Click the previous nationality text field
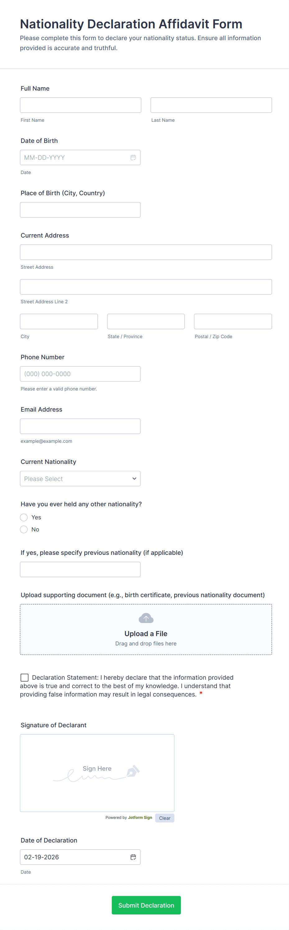The width and height of the screenshot is (289, 930). 80,569
